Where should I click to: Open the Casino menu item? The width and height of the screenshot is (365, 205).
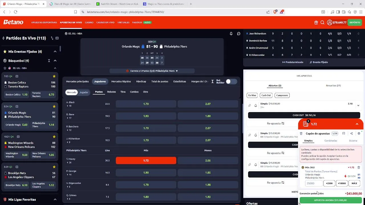pyautogui.click(x=89, y=22)
